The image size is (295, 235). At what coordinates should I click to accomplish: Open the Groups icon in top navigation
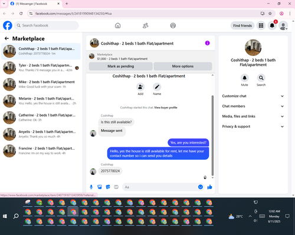coord(173,25)
